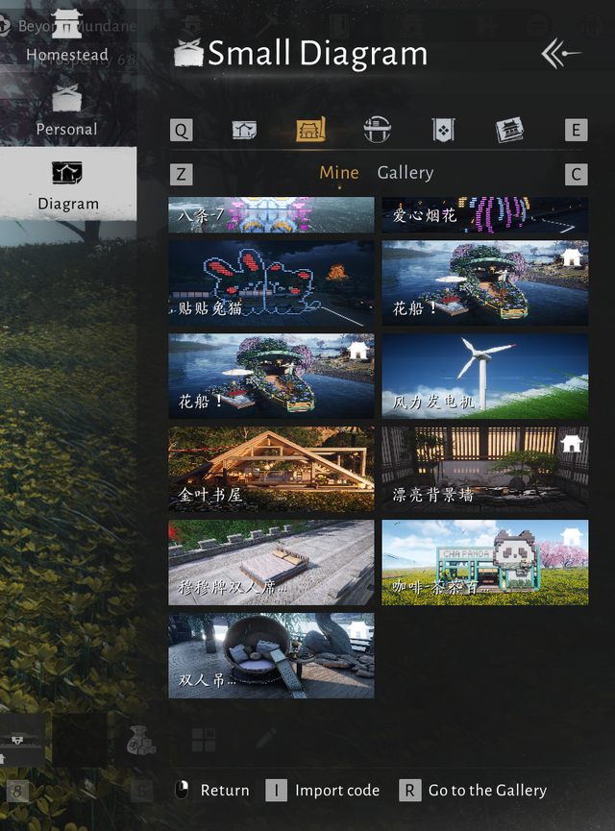Image resolution: width=615 pixels, height=831 pixels.
Task: Click the grid layout icon at bottom
Action: 204,740
